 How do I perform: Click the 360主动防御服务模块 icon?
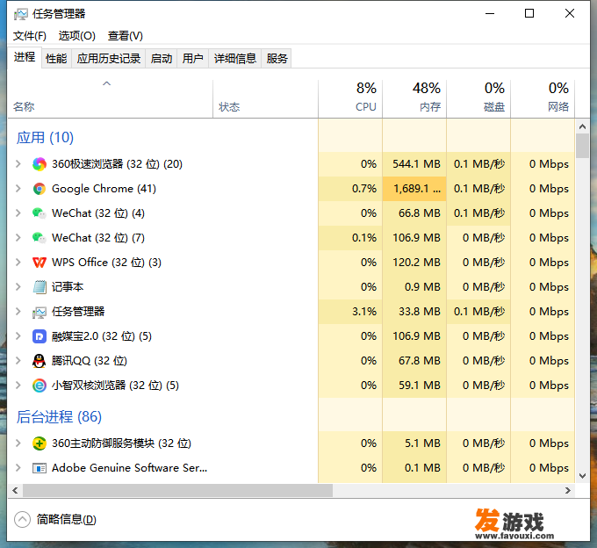[x=40, y=443]
